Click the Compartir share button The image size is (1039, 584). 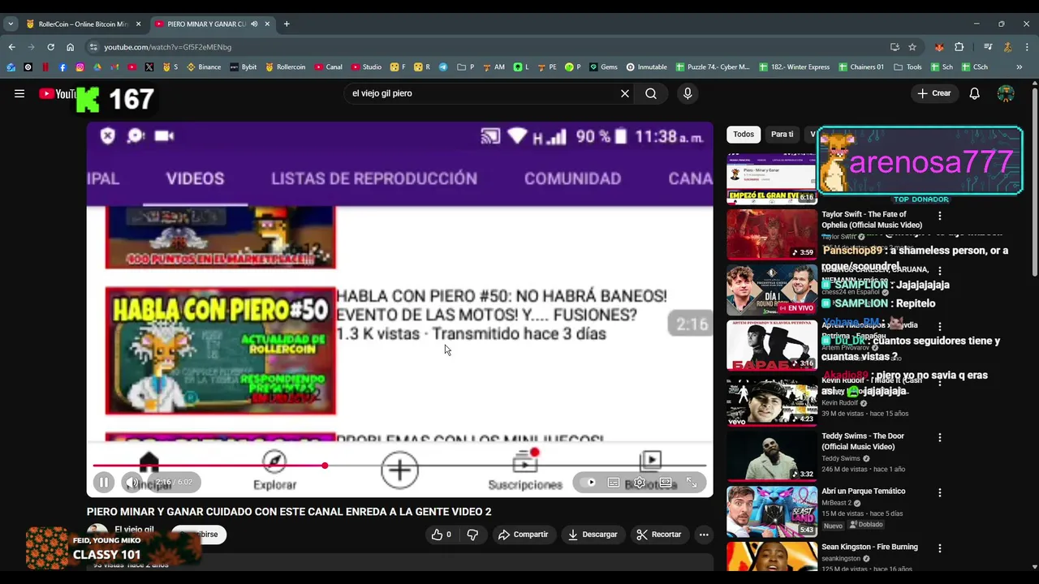[x=523, y=535]
